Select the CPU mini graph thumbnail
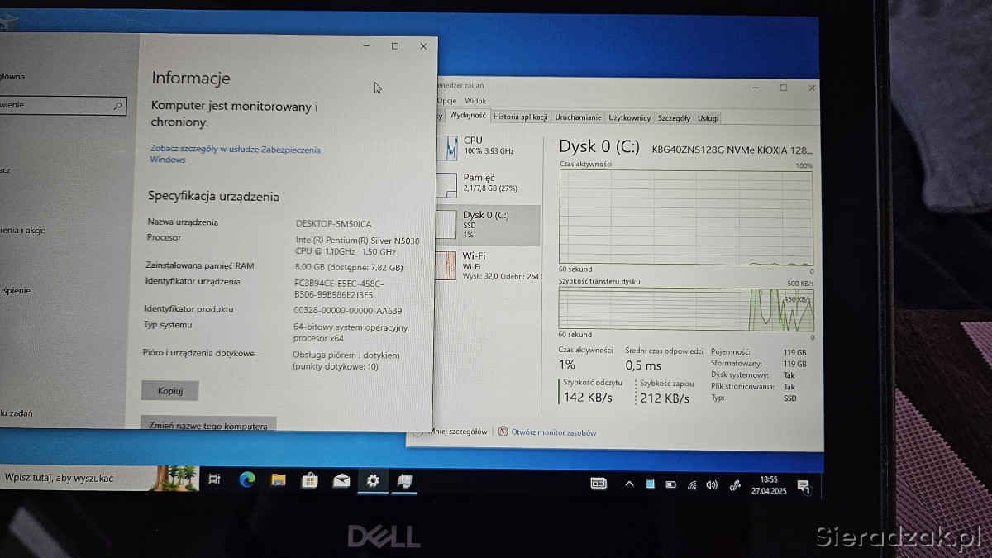Viewport: 992px width, 558px height. pos(447,148)
